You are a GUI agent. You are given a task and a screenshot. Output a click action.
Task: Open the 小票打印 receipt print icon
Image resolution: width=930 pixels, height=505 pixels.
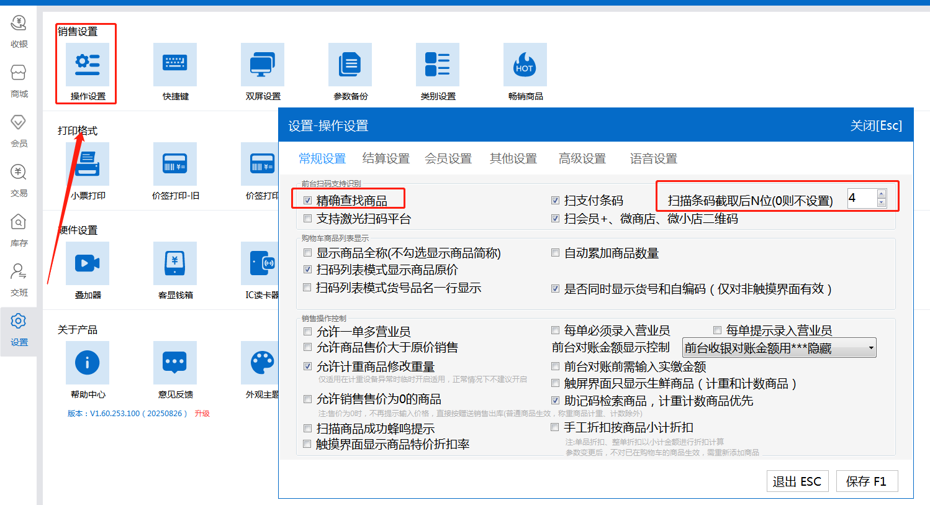(88, 164)
